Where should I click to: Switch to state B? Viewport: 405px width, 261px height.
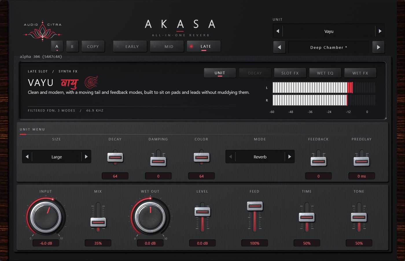pyautogui.click(x=72, y=46)
